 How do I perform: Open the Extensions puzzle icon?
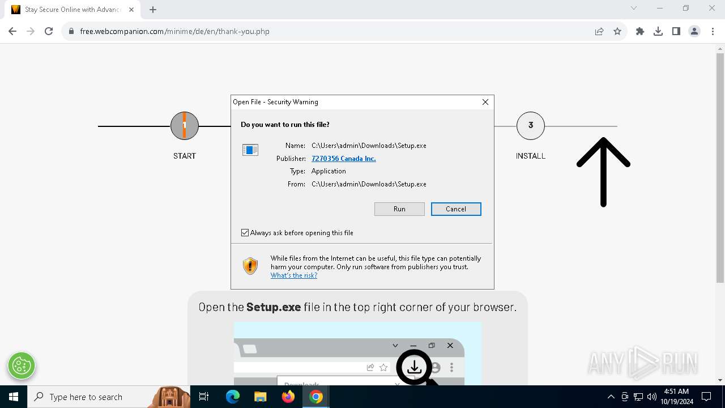[x=640, y=31]
